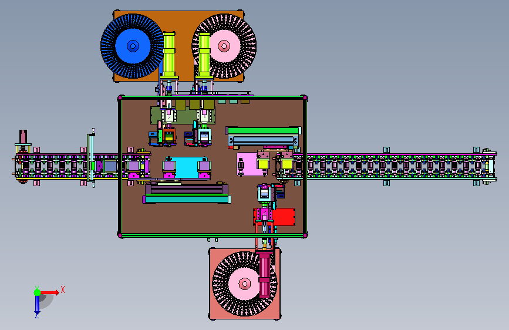The height and width of the screenshot is (330, 509).
Task: Select the pink reel hub on salmon plate
Action: point(244,284)
